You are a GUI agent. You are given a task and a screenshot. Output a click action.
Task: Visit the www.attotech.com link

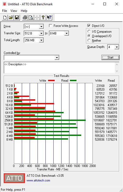point(38,180)
